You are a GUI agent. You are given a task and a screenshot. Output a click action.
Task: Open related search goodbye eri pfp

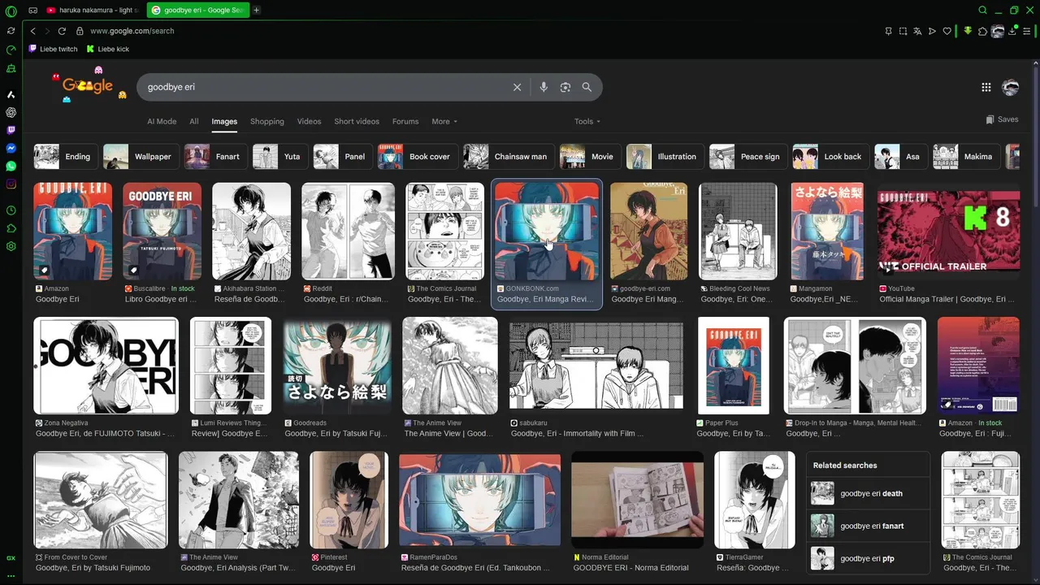click(868, 558)
